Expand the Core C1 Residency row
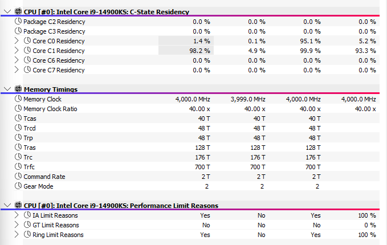 coord(17,50)
